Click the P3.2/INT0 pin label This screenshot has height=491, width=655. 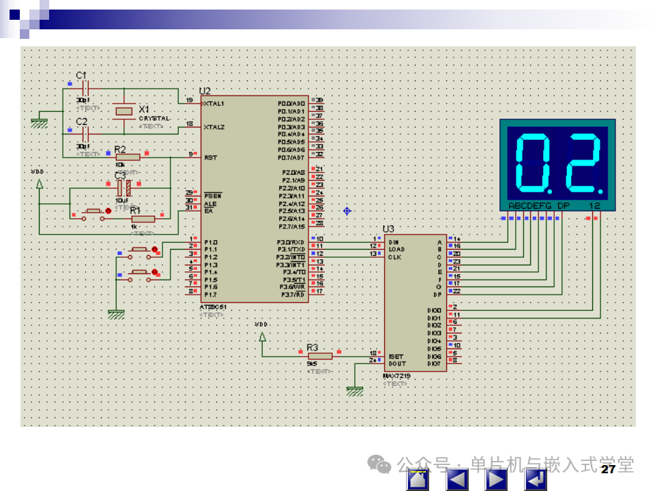click(291, 257)
